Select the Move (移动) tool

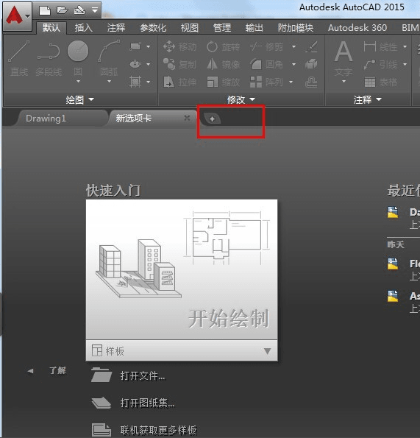point(179,46)
